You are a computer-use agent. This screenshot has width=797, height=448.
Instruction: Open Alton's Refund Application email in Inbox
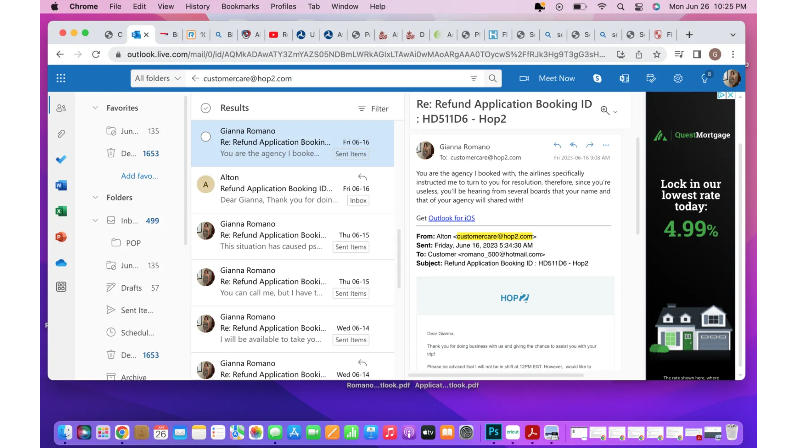(293, 190)
